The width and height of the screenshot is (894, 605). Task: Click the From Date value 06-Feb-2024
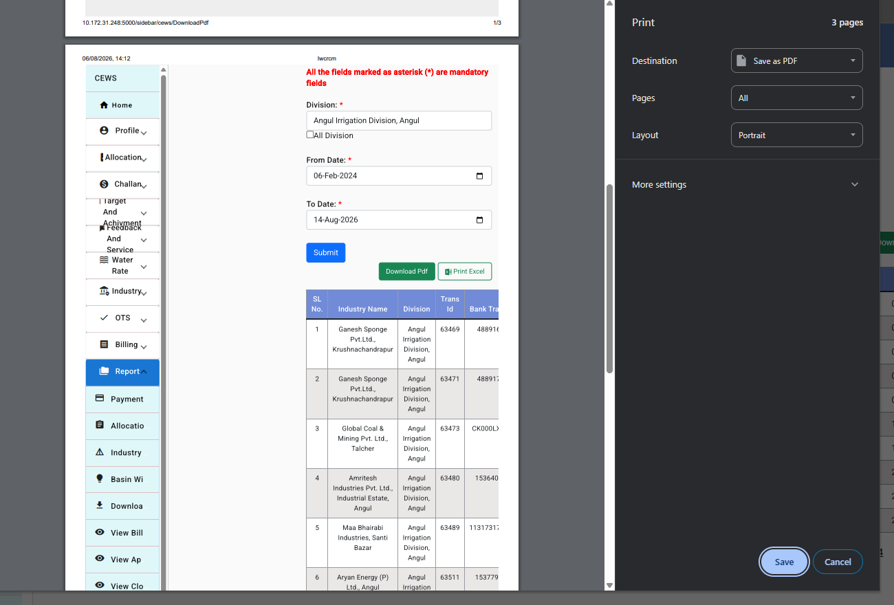pos(336,176)
